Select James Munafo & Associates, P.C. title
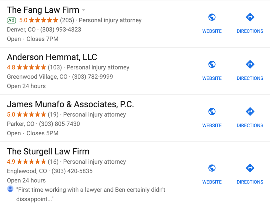Image resolution: width=270 pixels, height=207 pixels. coord(70,104)
